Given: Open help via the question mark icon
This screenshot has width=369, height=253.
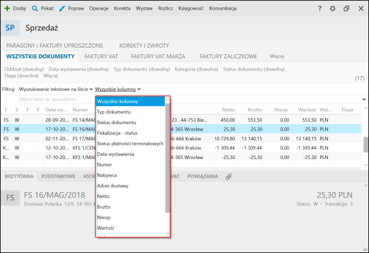Looking at the screenshot, I should click(320, 9).
